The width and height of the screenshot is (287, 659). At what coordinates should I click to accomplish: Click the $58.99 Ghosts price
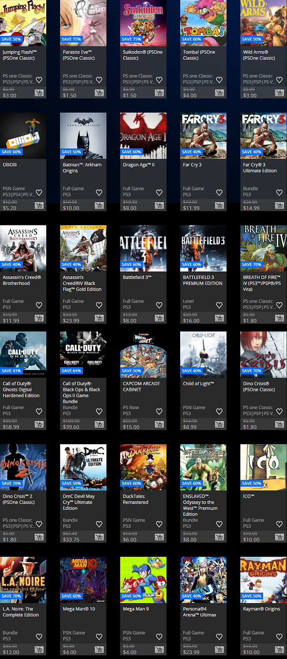point(11,427)
